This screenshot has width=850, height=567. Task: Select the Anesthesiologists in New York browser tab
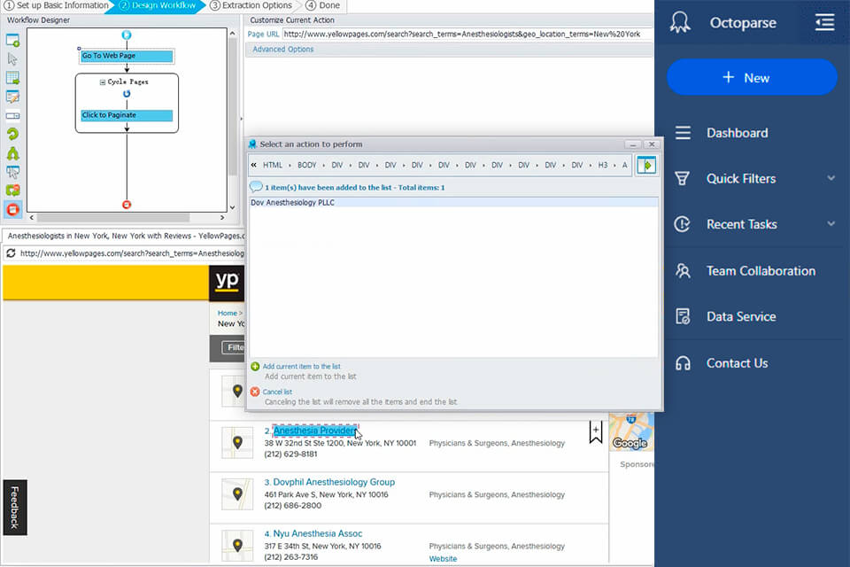(125, 236)
